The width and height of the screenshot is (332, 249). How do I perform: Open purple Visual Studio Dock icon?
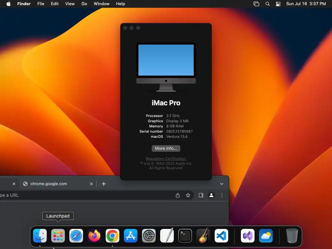[x=248, y=236]
